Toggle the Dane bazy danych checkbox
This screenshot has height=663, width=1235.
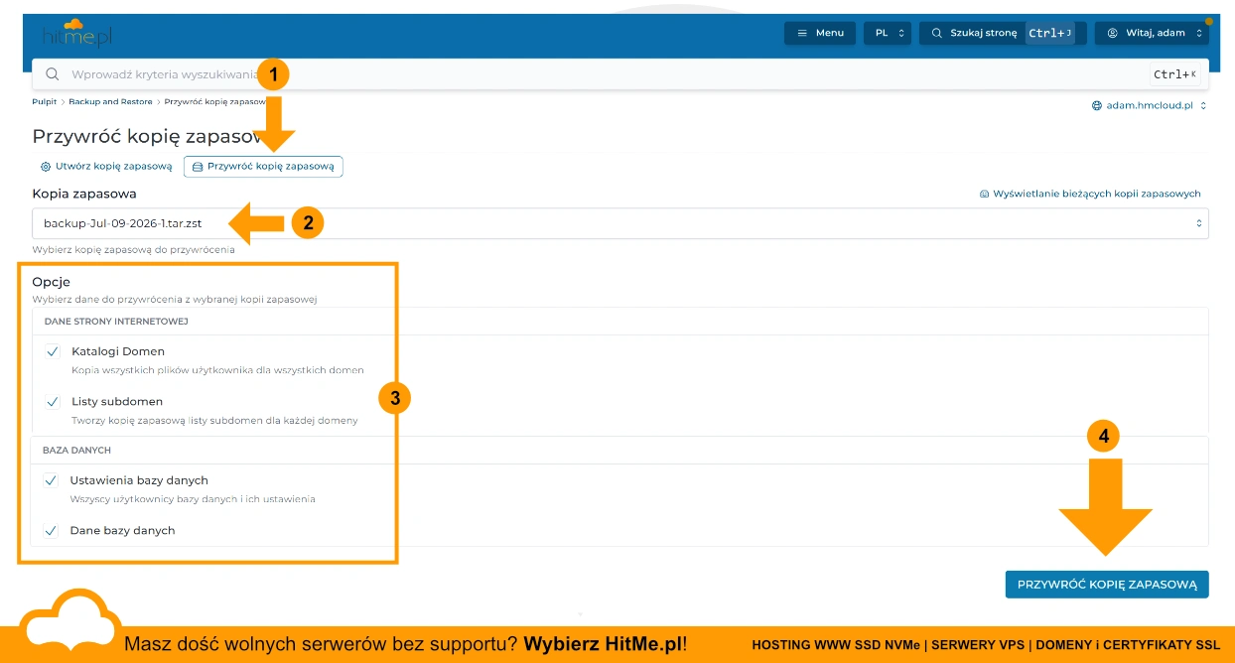(51, 531)
